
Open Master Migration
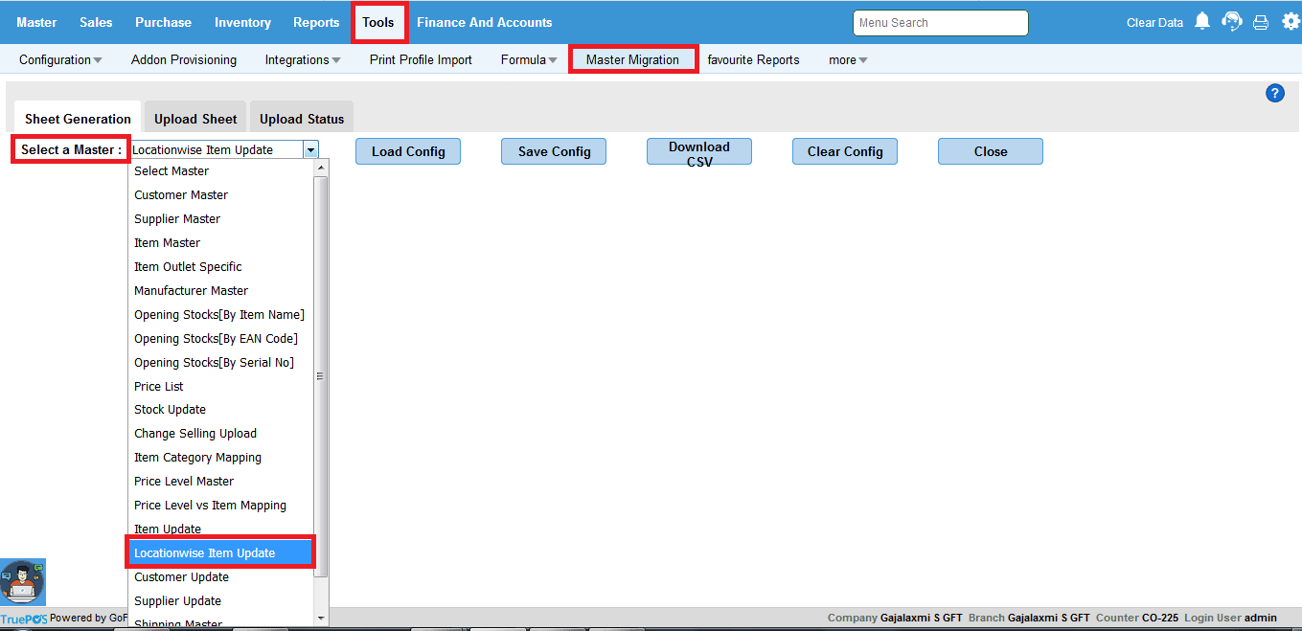(632, 59)
